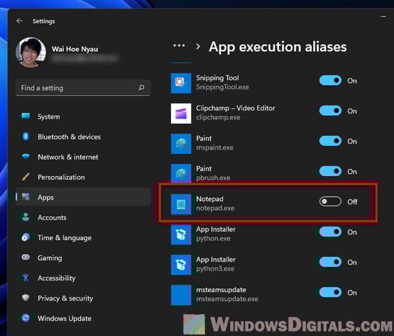Click the Wi-Fi network icon
This screenshot has height=336, width=394.
(26, 157)
